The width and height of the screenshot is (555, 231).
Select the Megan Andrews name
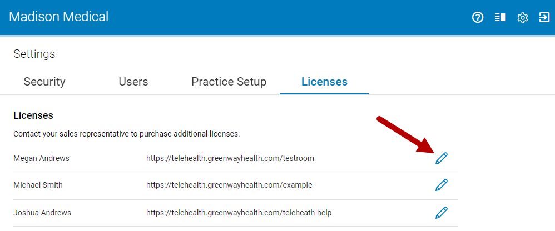pos(41,158)
